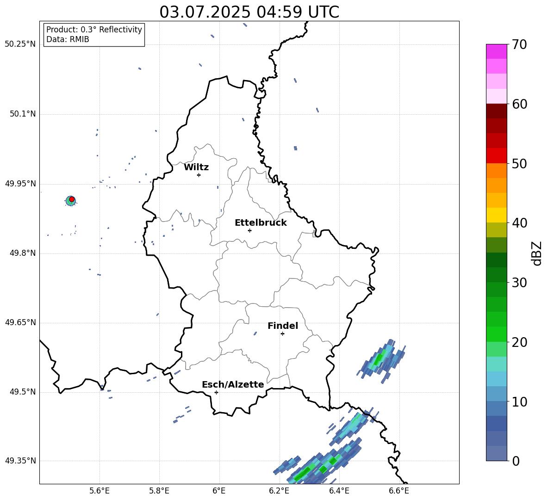Click the 'Data: RMIB' label
Image resolution: width=548 pixels, height=500 pixels.
[x=68, y=39]
